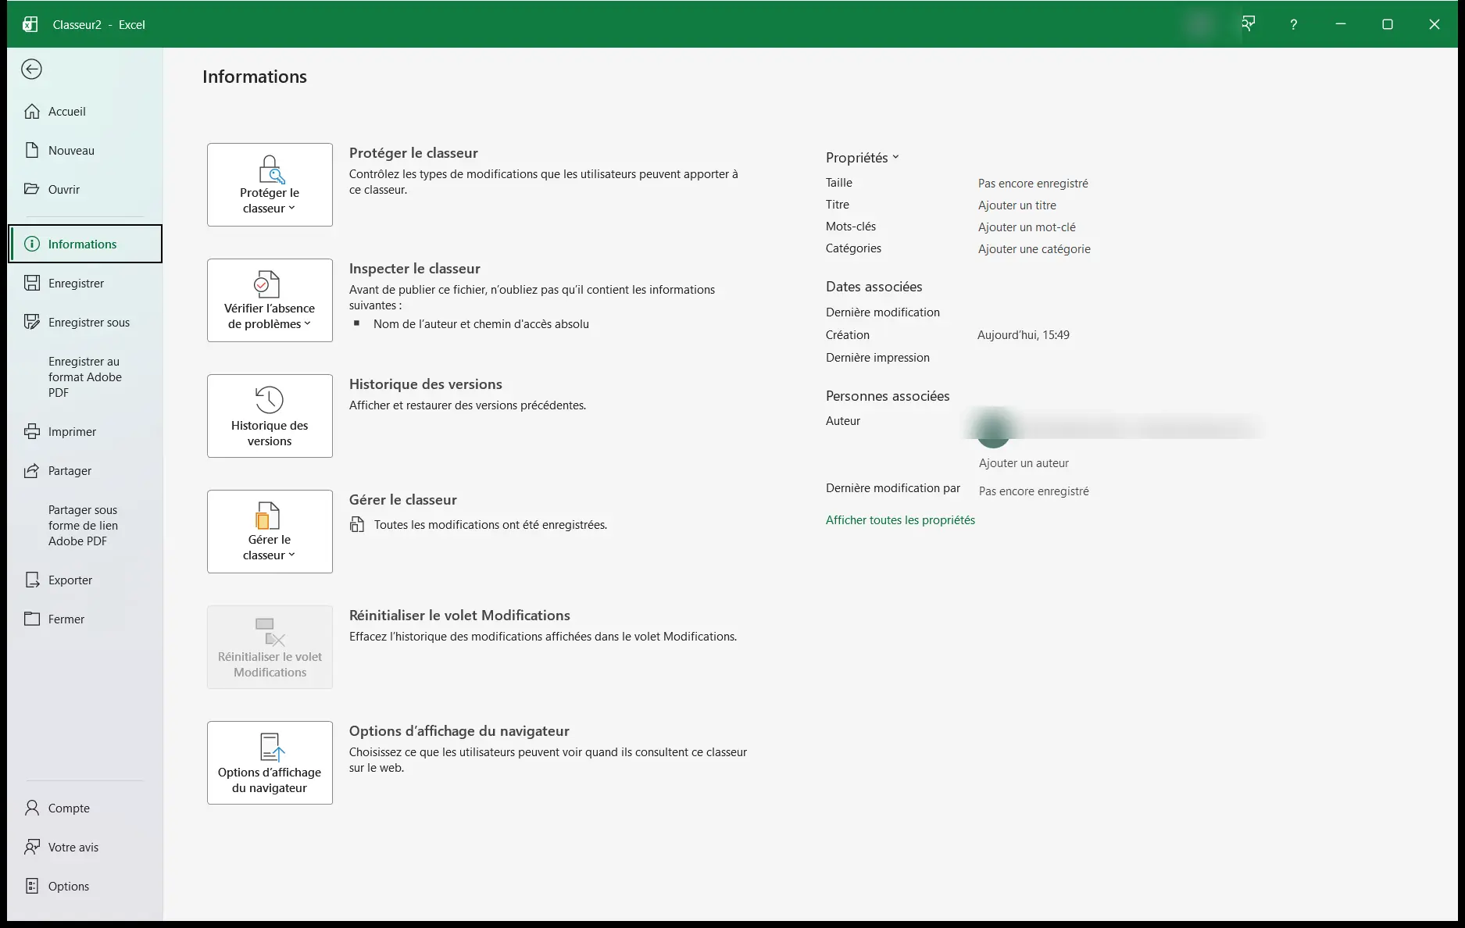Click the Aujourd'hui, 15:49 creation date
Image resolution: width=1465 pixels, height=928 pixels.
click(1024, 334)
